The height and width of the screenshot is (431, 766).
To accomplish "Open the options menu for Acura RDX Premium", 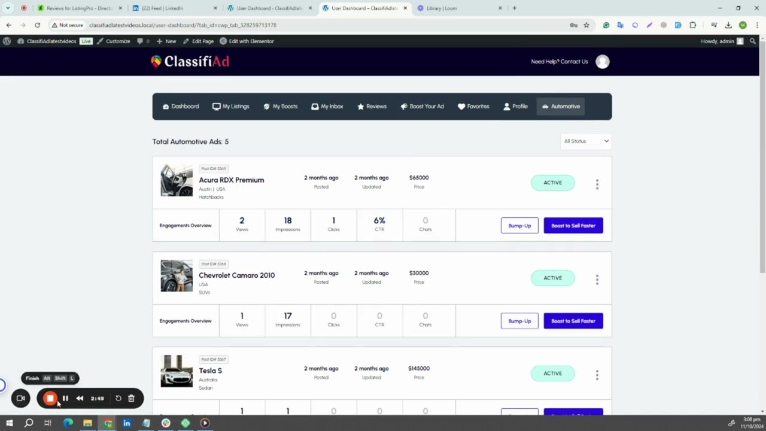I will 597,184.
